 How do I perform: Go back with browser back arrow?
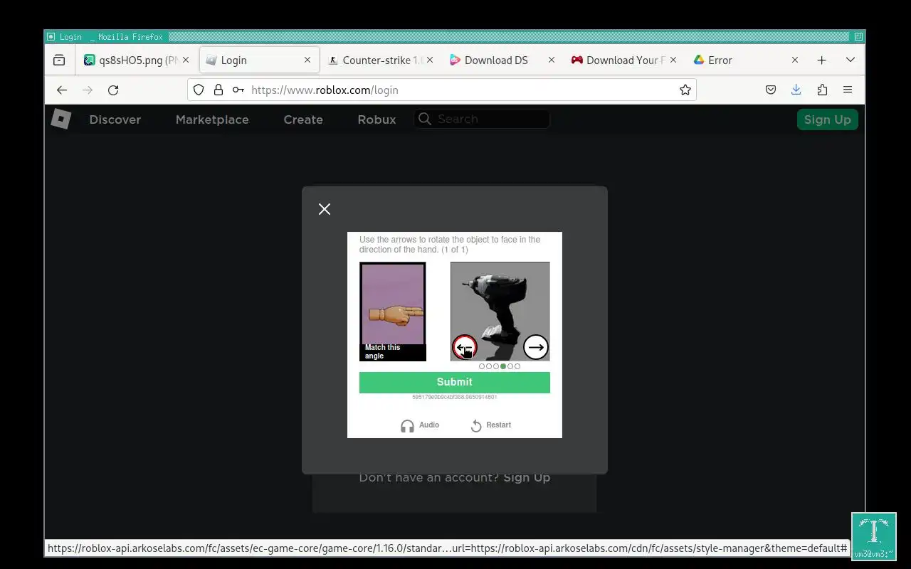click(62, 90)
